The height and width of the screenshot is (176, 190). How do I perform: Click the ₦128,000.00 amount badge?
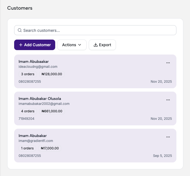click(x=52, y=74)
